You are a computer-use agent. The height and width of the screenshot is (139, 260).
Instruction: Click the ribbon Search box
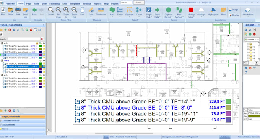126,3
